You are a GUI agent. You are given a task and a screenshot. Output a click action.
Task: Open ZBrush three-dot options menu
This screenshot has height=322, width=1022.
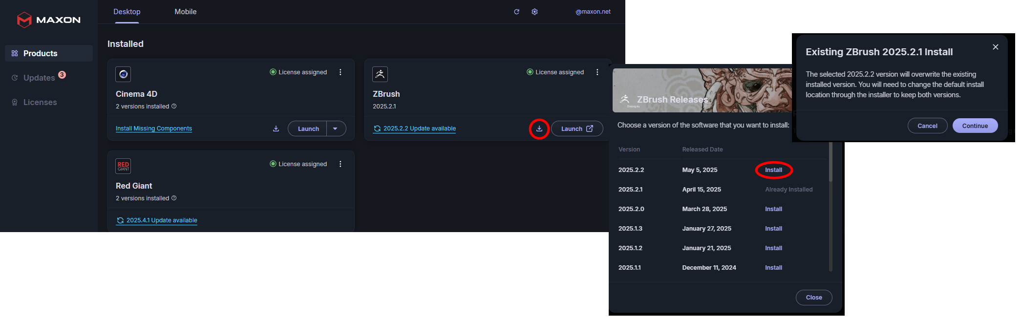597,72
